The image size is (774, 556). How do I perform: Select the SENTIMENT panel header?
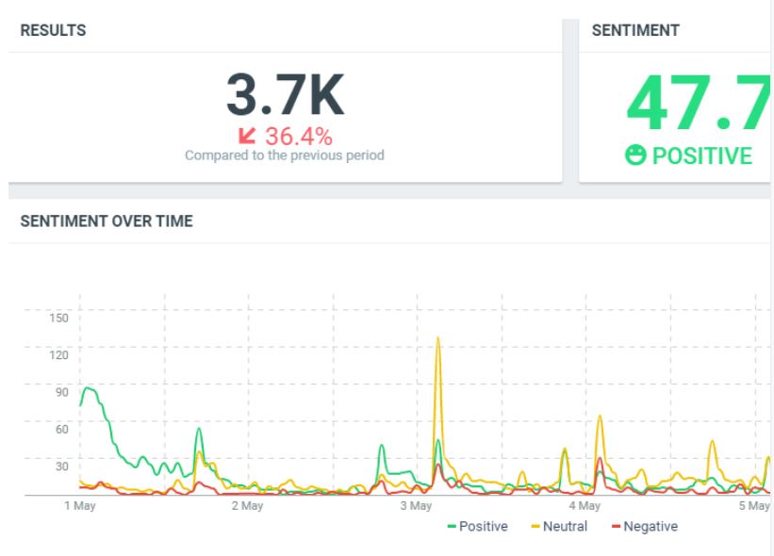tap(635, 30)
